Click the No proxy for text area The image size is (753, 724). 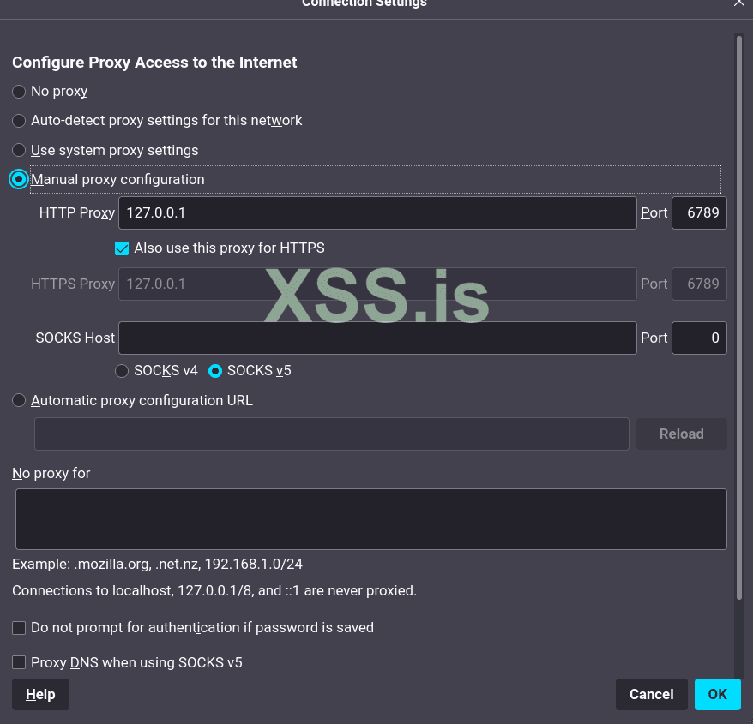tap(371, 519)
